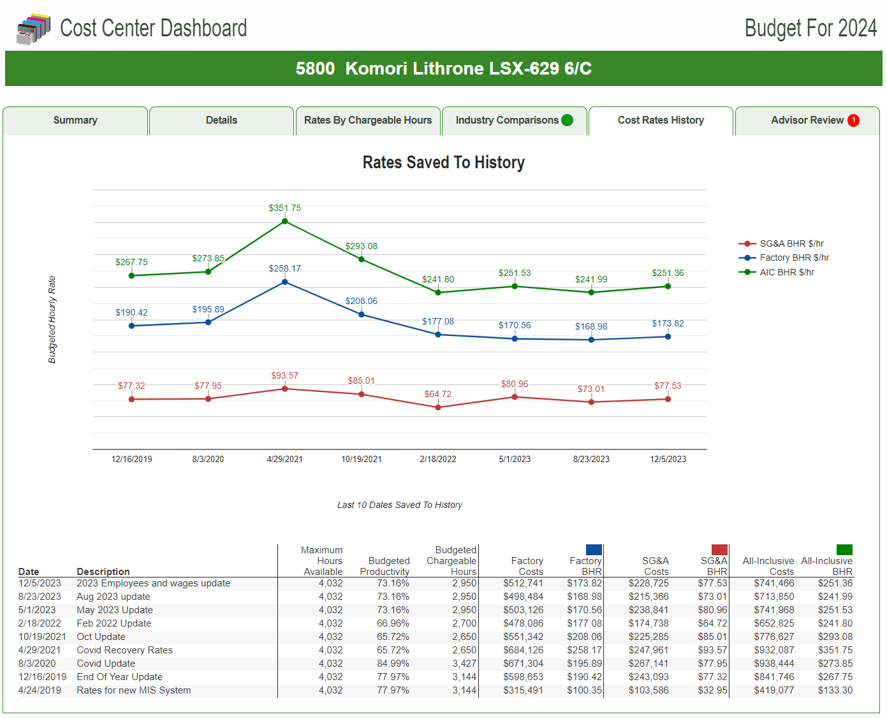Select the Feb 2022 Update row description
The width and height of the screenshot is (887, 719).
[x=114, y=623]
